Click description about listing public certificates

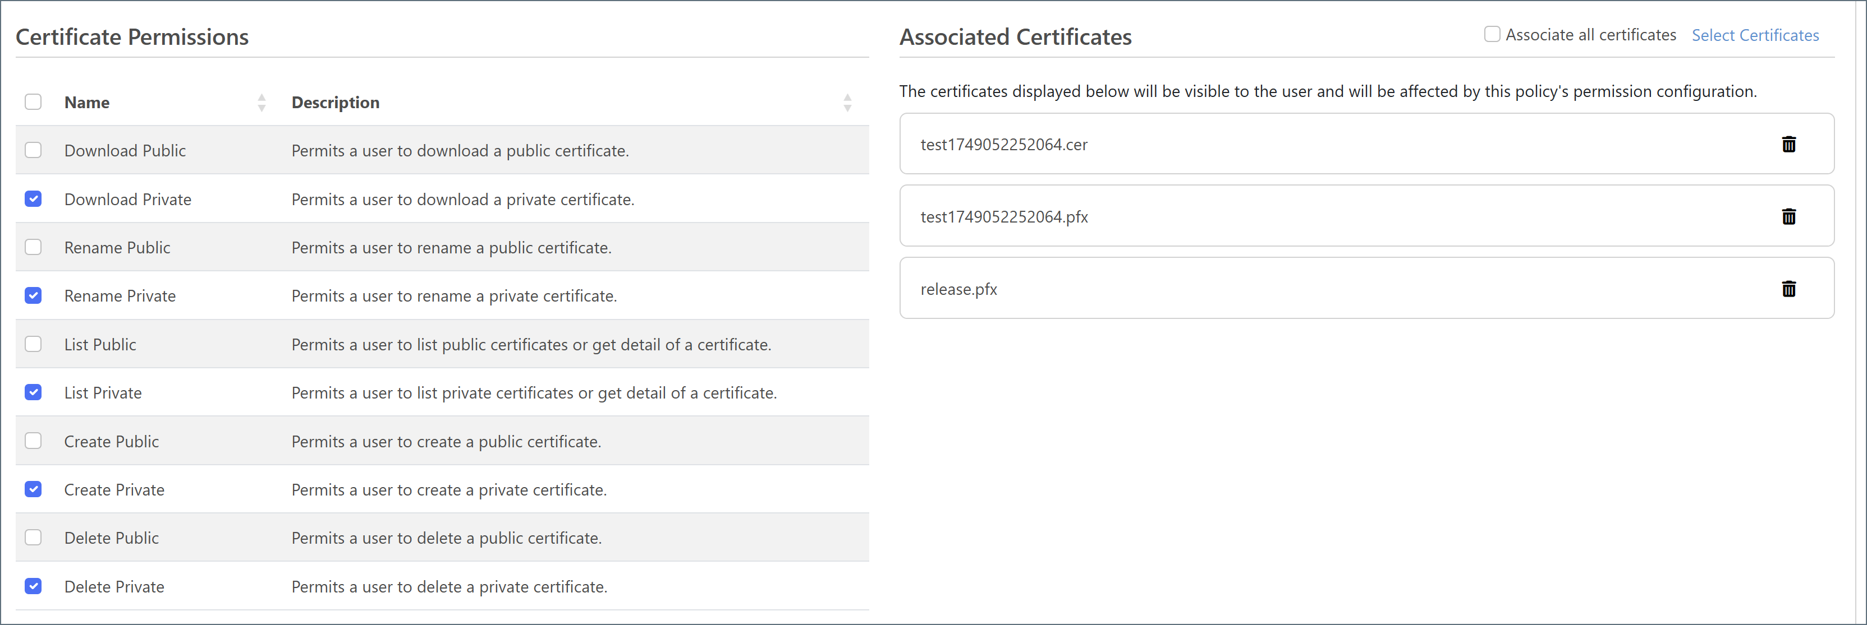tap(531, 345)
